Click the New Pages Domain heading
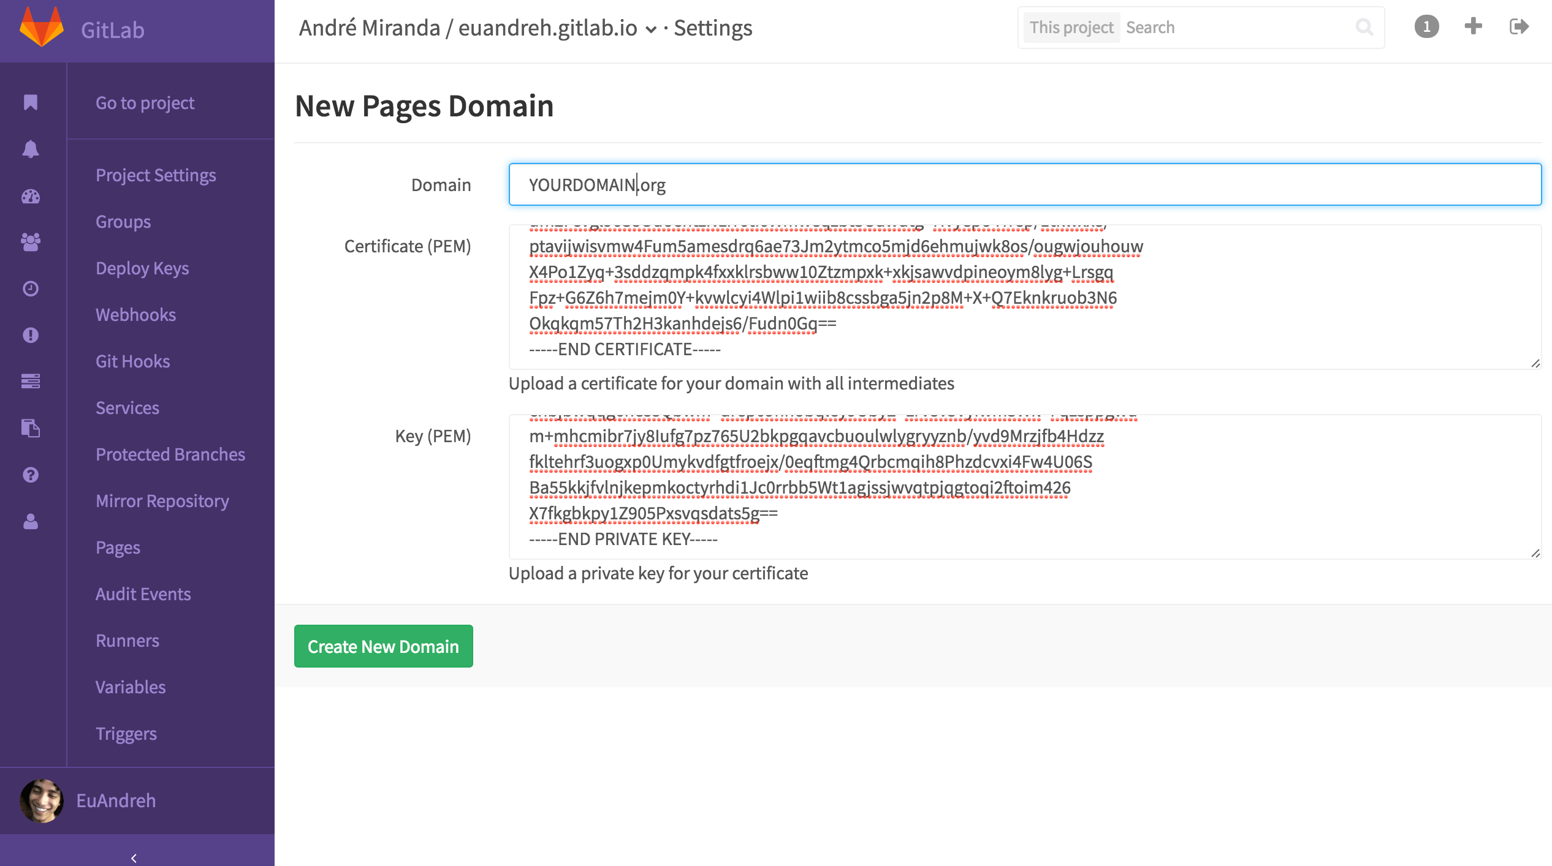This screenshot has width=1552, height=866. pos(424,105)
